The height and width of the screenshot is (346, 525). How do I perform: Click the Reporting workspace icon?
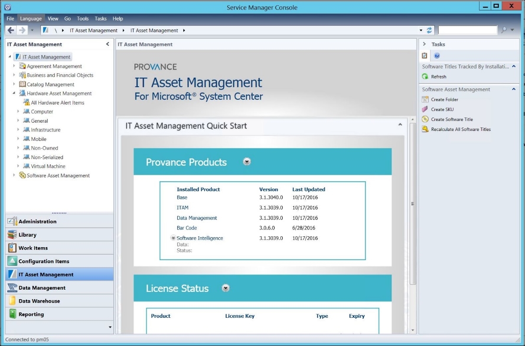click(x=12, y=314)
